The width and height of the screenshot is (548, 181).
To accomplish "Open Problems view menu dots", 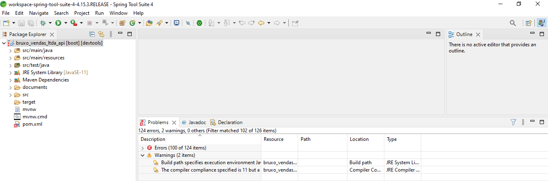I will [523, 122].
